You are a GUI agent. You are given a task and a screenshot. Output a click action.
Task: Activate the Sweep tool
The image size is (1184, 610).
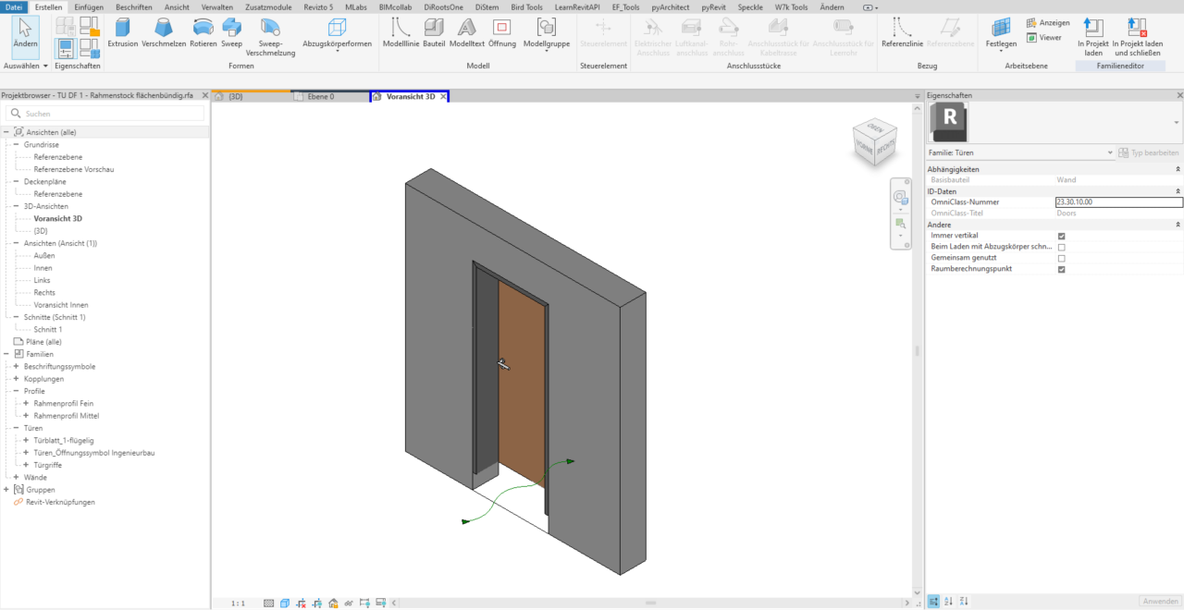(231, 34)
